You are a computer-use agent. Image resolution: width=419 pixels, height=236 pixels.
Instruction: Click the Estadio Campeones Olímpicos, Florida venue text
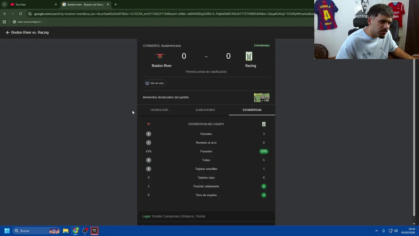tap(178, 216)
